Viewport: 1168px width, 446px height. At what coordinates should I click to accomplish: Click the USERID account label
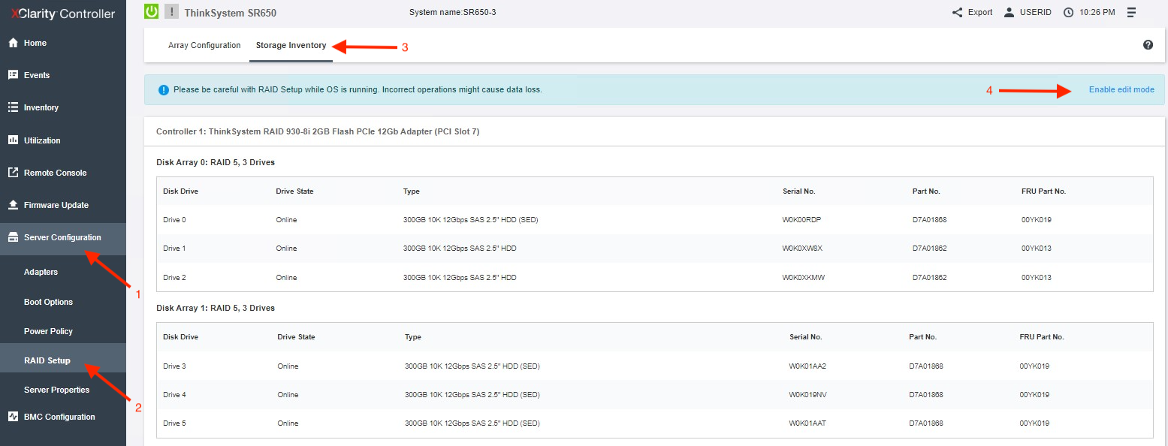pos(1036,12)
